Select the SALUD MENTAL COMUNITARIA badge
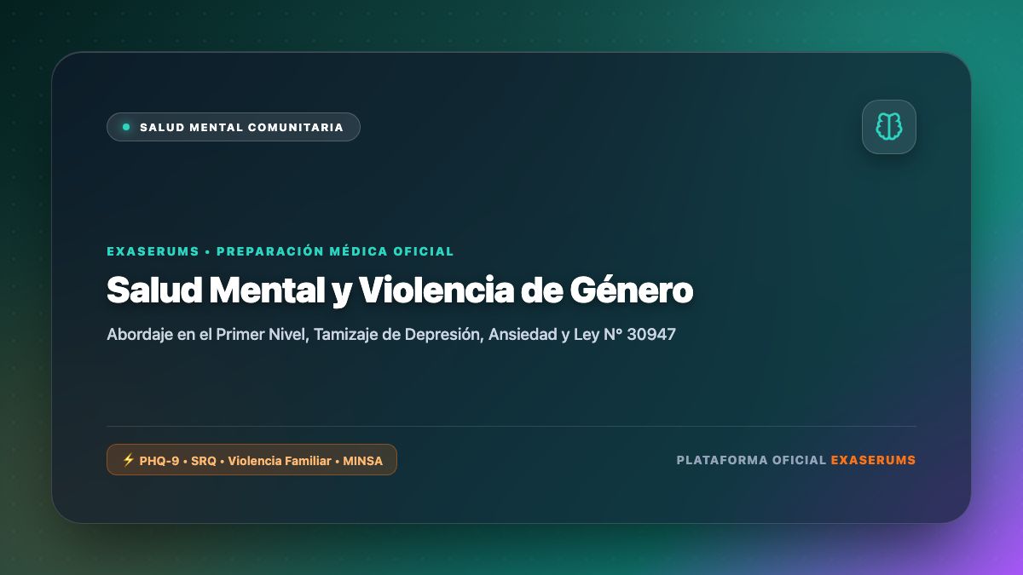1023x575 pixels. (x=234, y=127)
